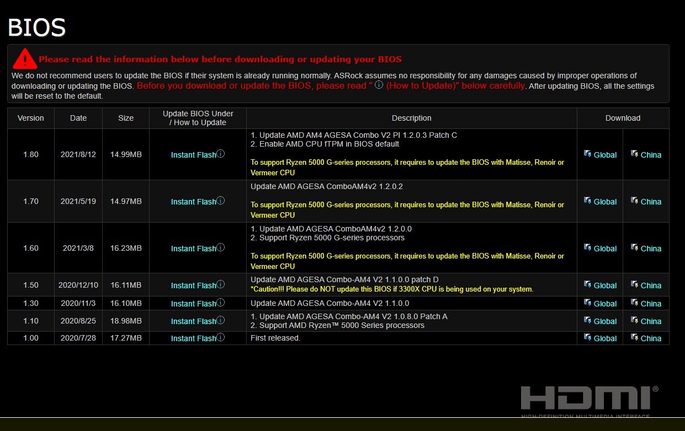Click the Global download icon for BIOS 1.00
This screenshot has height=431, width=685.
587,337
